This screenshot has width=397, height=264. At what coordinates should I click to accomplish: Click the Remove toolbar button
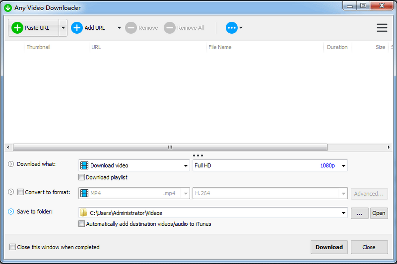tap(142, 28)
